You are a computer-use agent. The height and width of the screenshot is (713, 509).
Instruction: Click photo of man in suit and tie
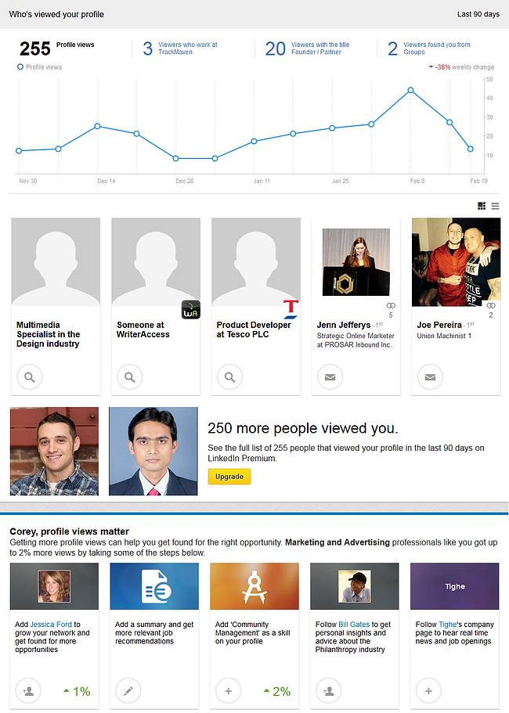[153, 451]
